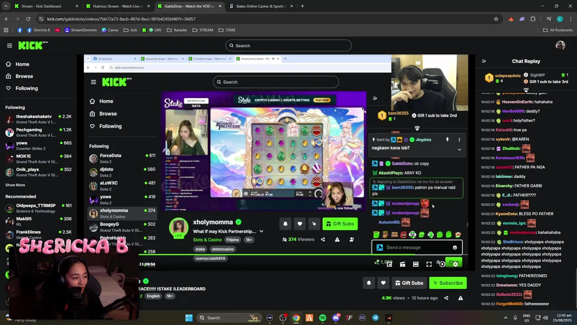577x325 pixels.
Task: Focus the Kick search box
Action: pos(288,46)
